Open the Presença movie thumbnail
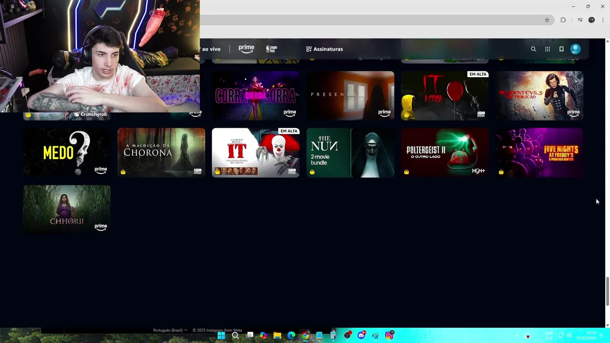Viewport: 610px width, 343px height. pos(350,95)
